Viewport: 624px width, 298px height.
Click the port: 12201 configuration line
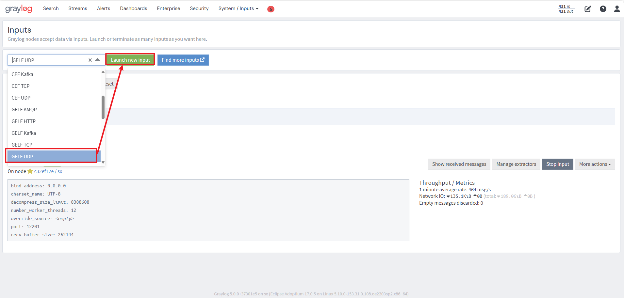(25, 227)
